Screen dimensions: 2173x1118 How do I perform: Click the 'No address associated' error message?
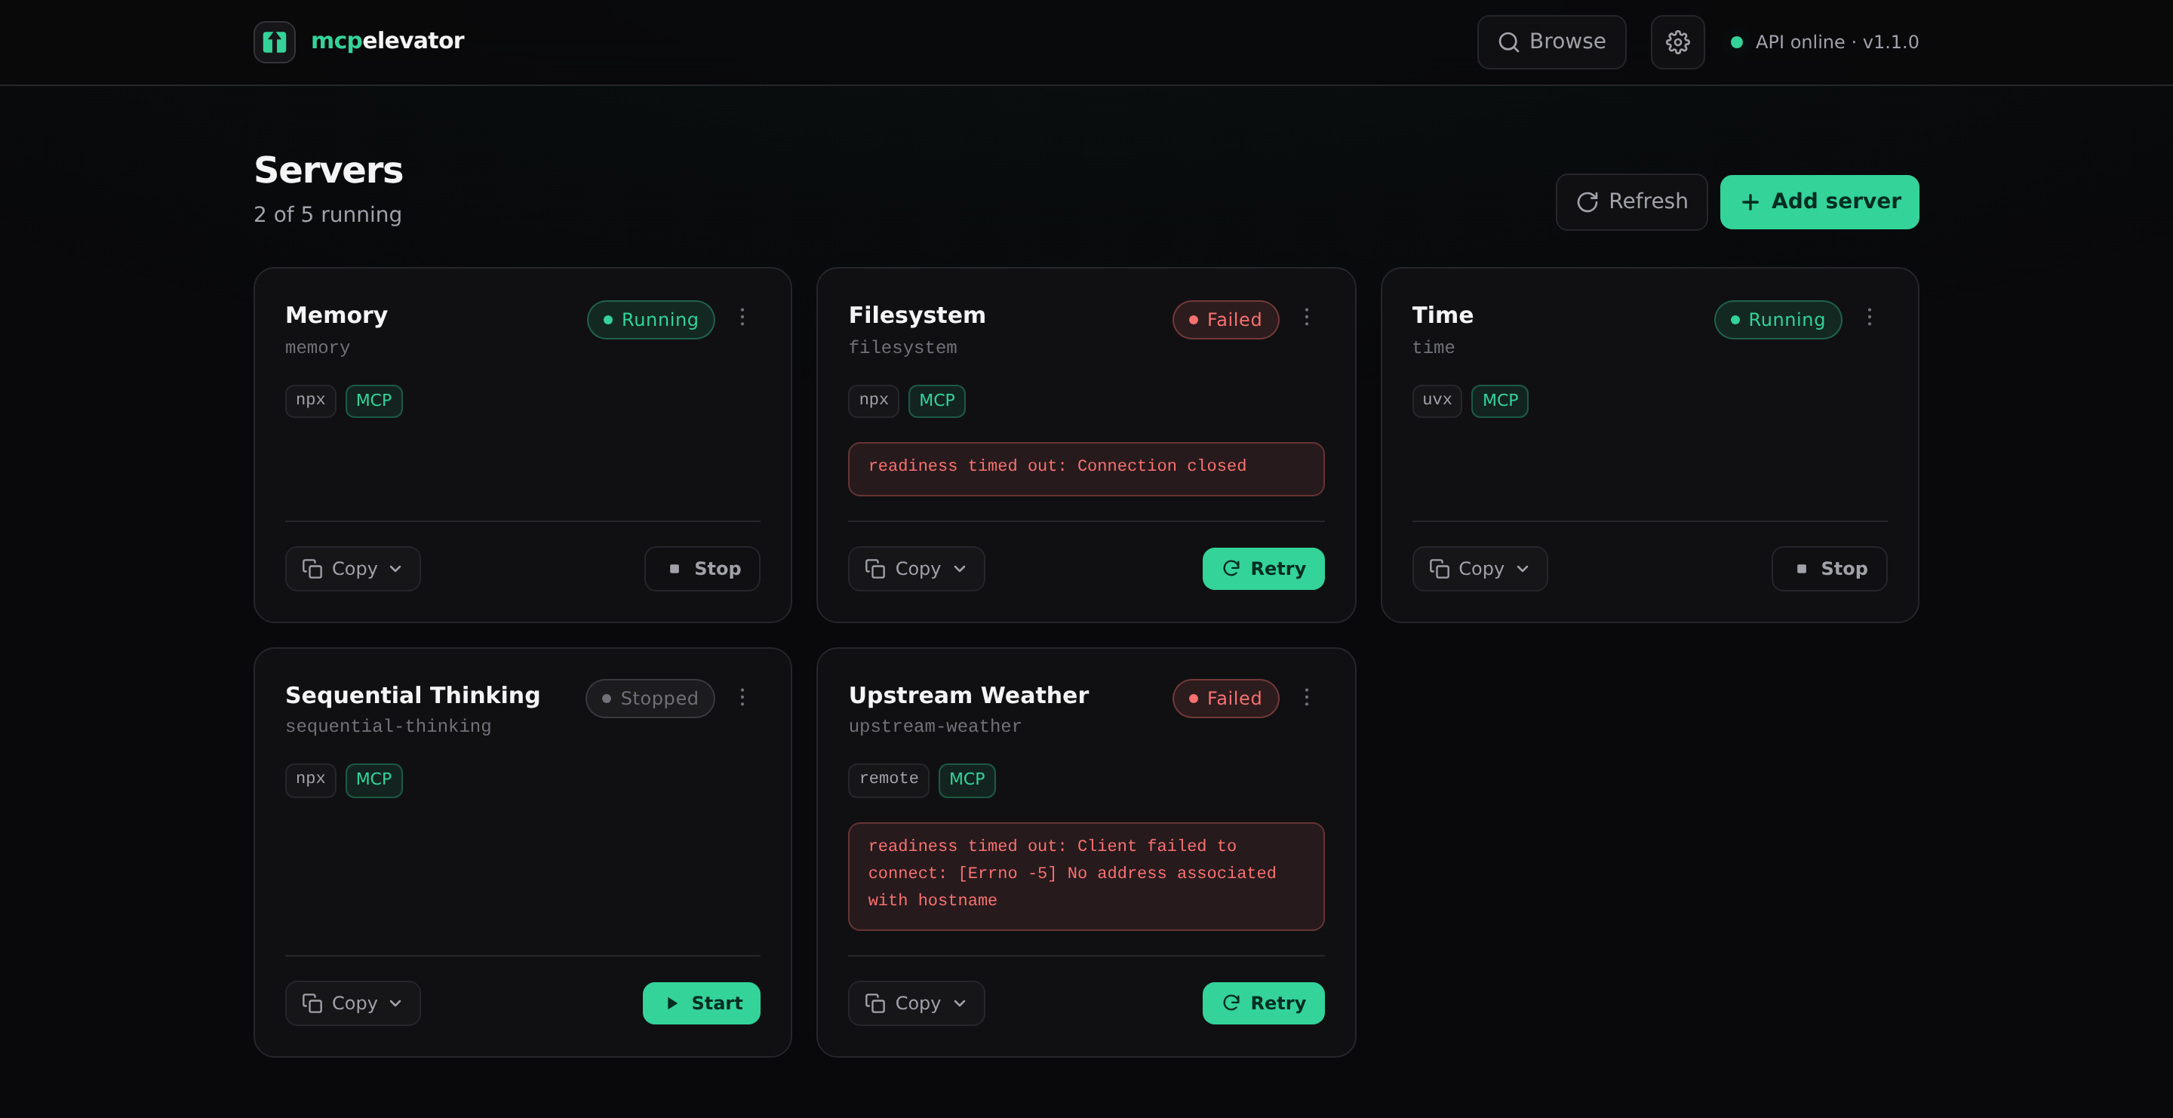[1086, 875]
